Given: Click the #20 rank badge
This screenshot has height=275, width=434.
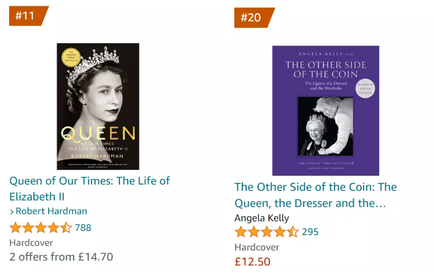Looking at the screenshot, I should (252, 18).
